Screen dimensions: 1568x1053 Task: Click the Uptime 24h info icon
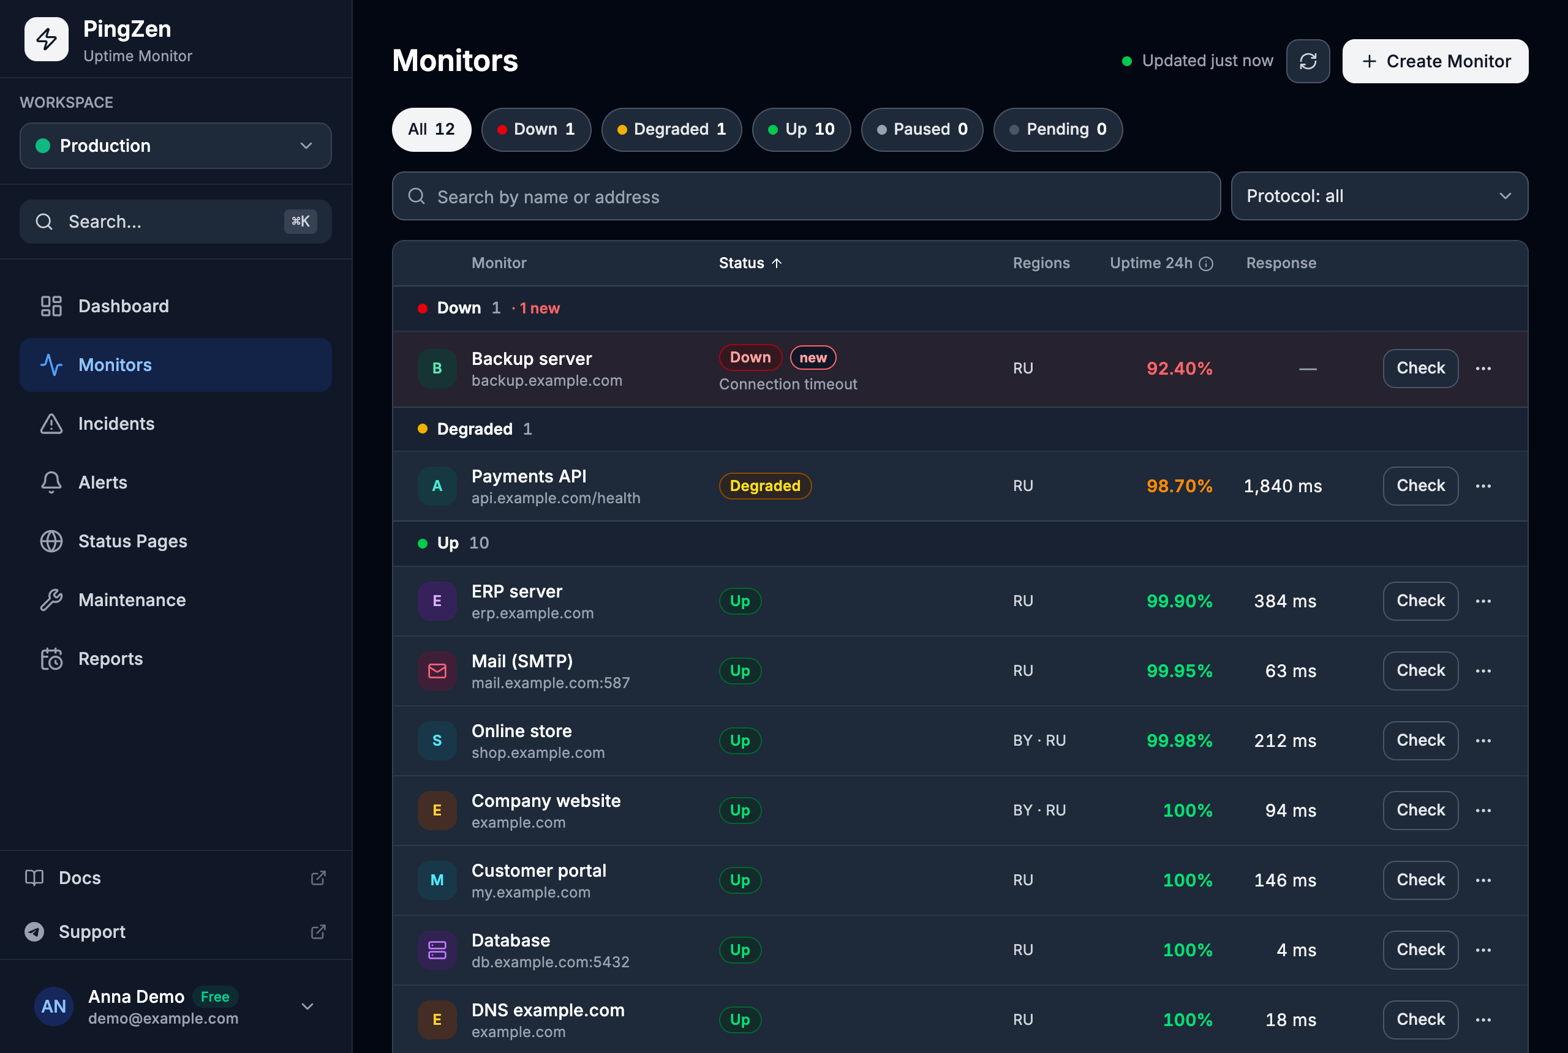click(x=1206, y=263)
